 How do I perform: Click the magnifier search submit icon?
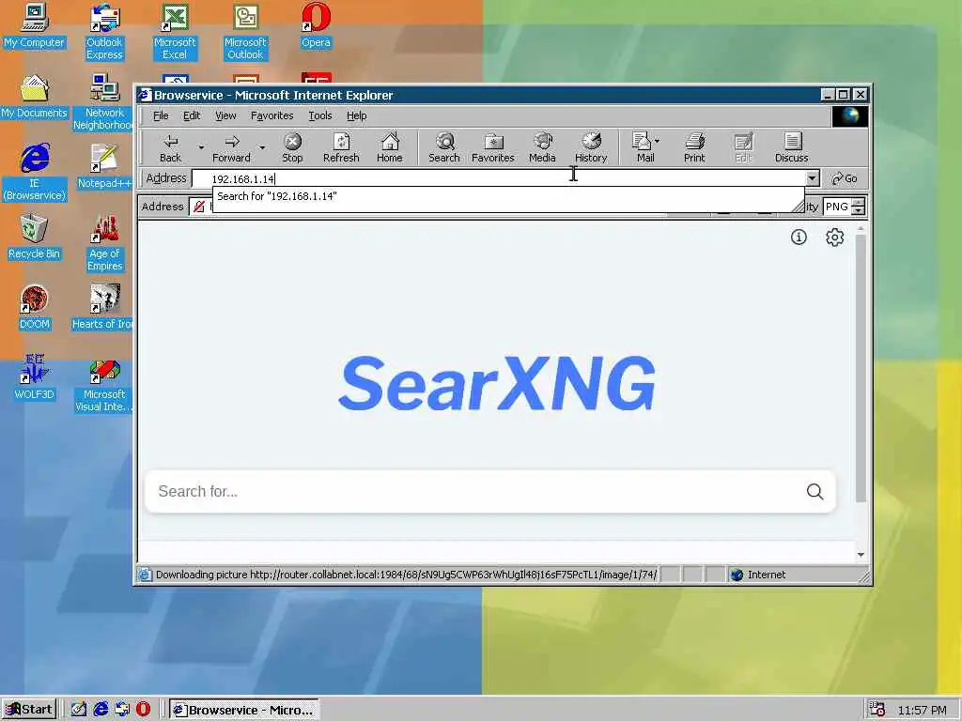(x=815, y=491)
